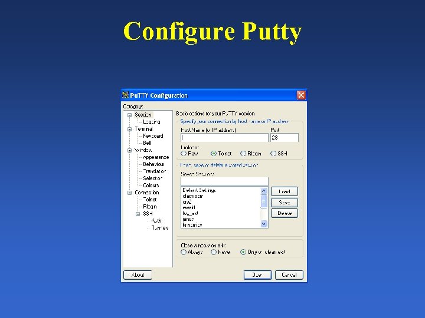Choose Never for close window on exit

coord(214,252)
